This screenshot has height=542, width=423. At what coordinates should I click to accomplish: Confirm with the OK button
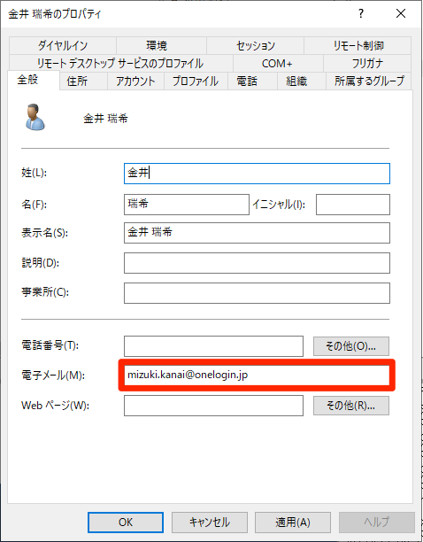coord(126,522)
